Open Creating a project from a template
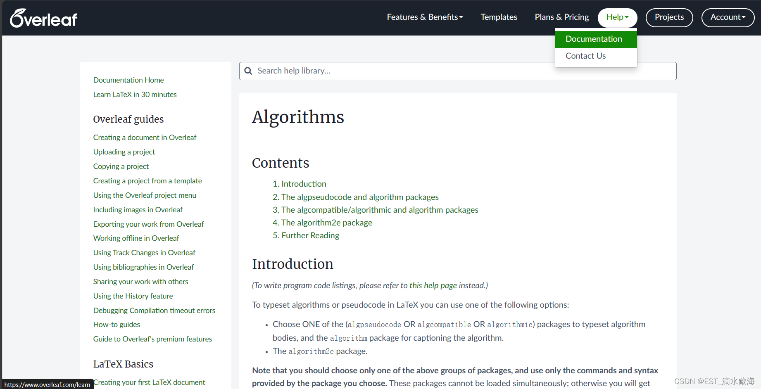This screenshot has height=389, width=761. pyautogui.click(x=147, y=181)
